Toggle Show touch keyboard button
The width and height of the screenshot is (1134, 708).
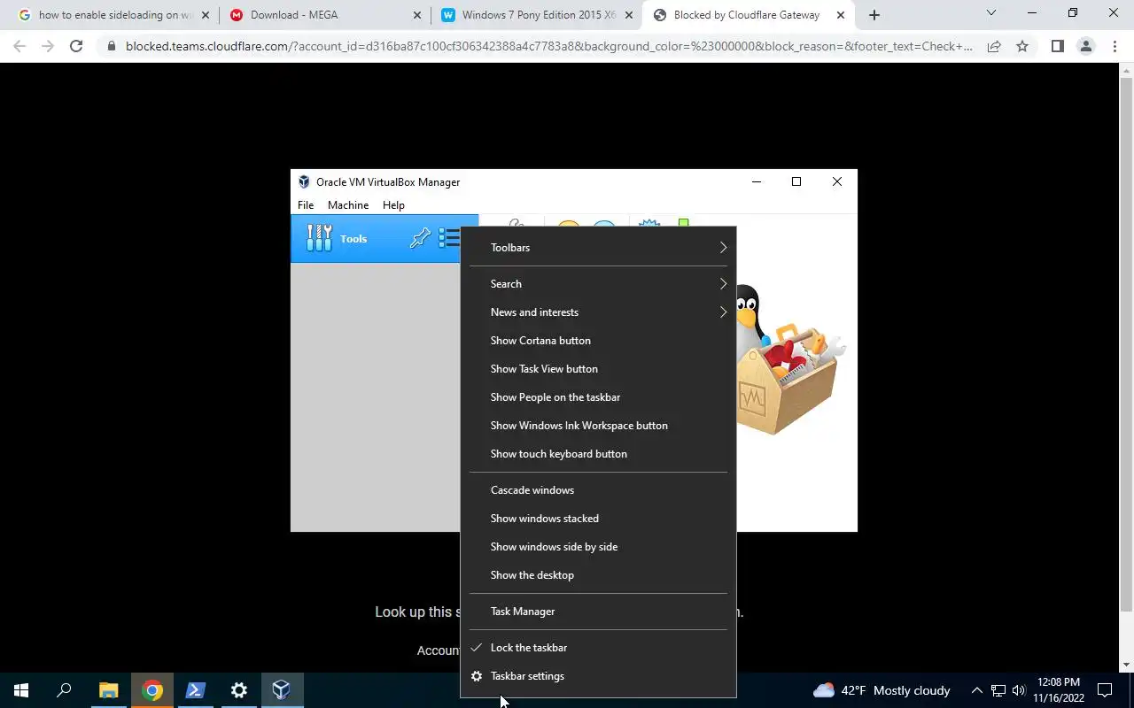pos(598,454)
